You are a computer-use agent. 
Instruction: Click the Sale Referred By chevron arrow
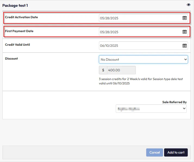(184, 109)
